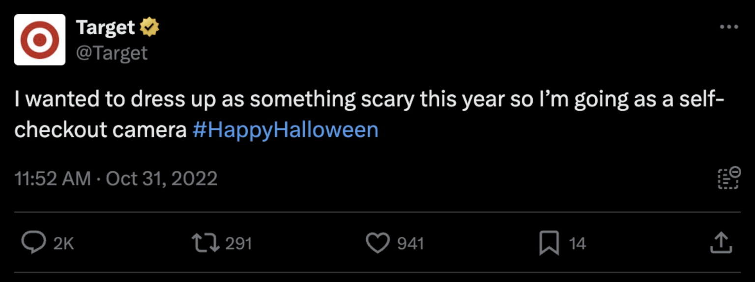Click the #HappyHalloween hashtag
The height and width of the screenshot is (282, 755).
[x=286, y=130]
